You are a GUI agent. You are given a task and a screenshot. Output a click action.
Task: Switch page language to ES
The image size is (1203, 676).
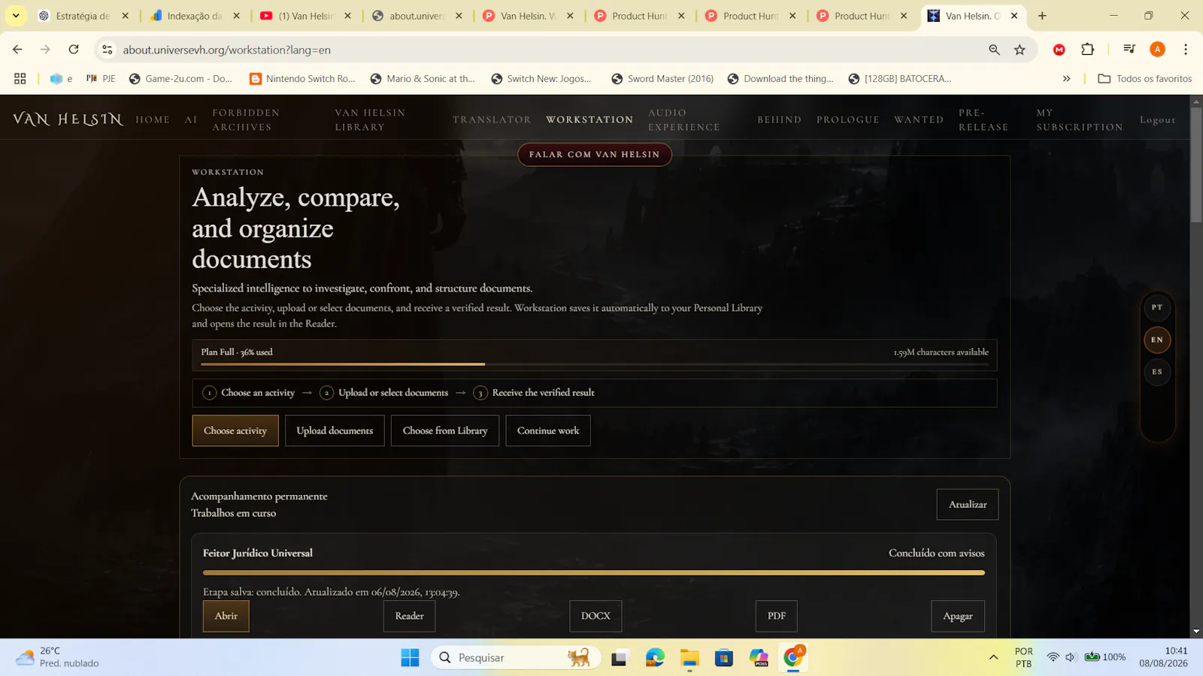[1157, 372]
